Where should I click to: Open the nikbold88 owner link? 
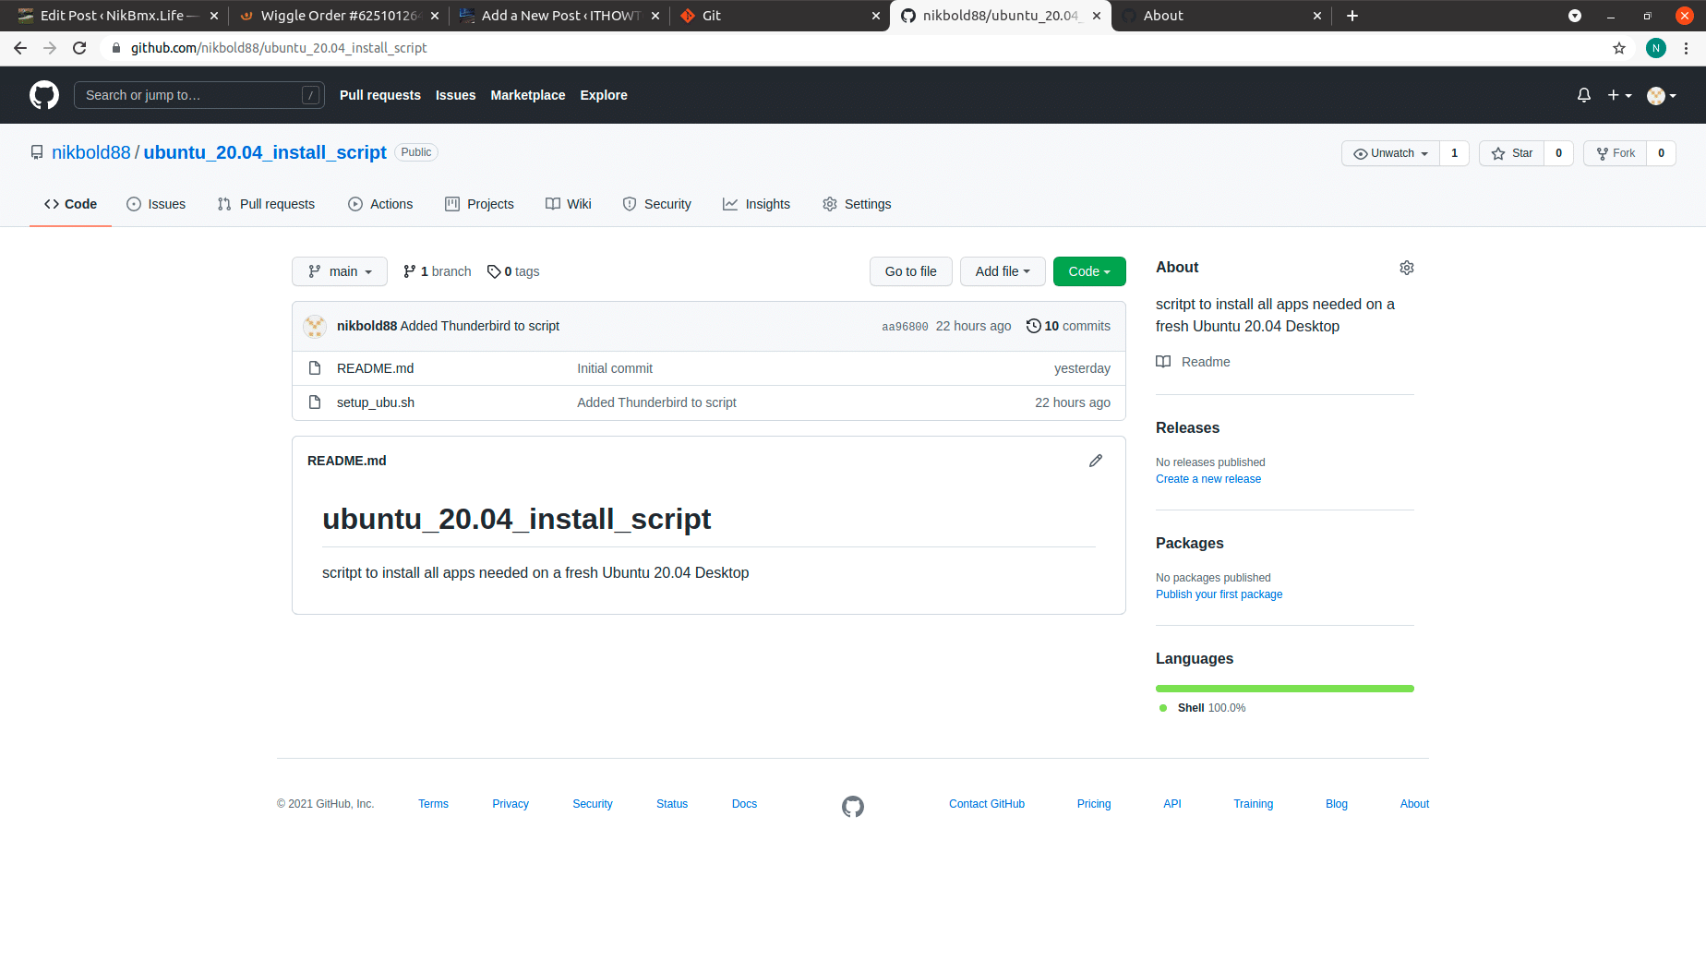coord(91,152)
